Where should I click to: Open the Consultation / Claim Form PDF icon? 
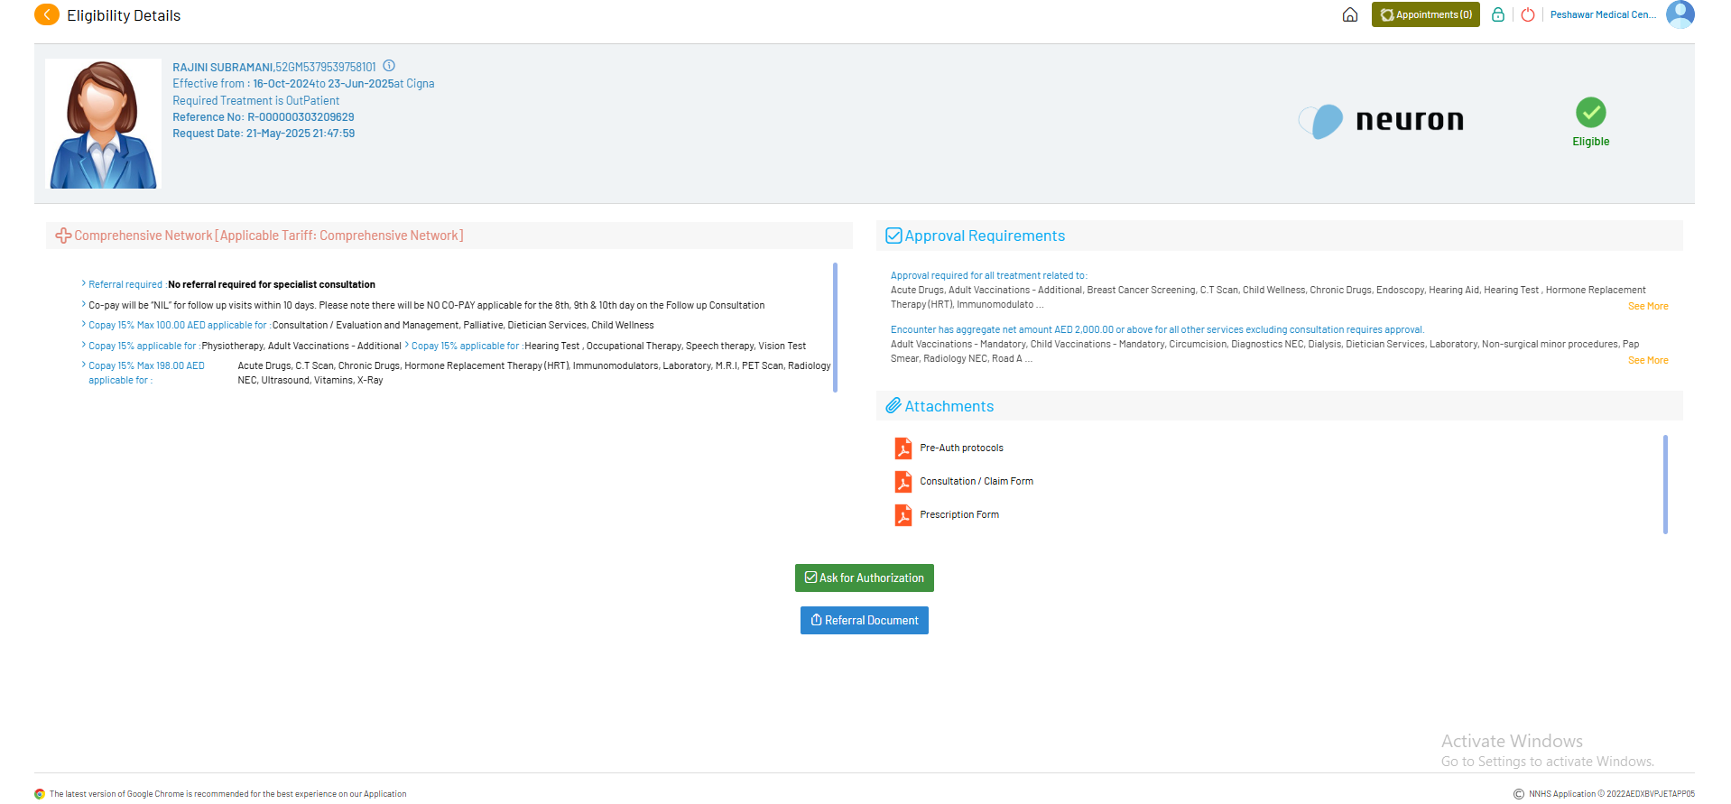coord(903,482)
